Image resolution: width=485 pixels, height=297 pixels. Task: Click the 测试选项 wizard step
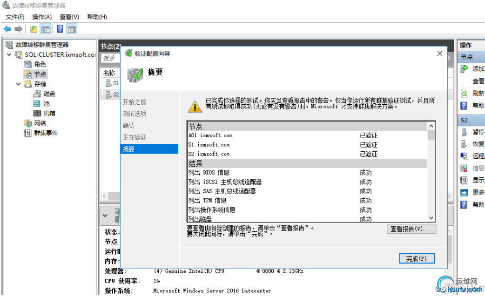(x=134, y=114)
